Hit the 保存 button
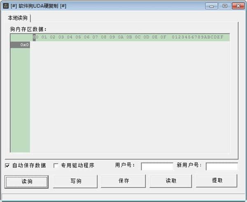The width and height of the screenshot is (247, 202). click(123, 181)
